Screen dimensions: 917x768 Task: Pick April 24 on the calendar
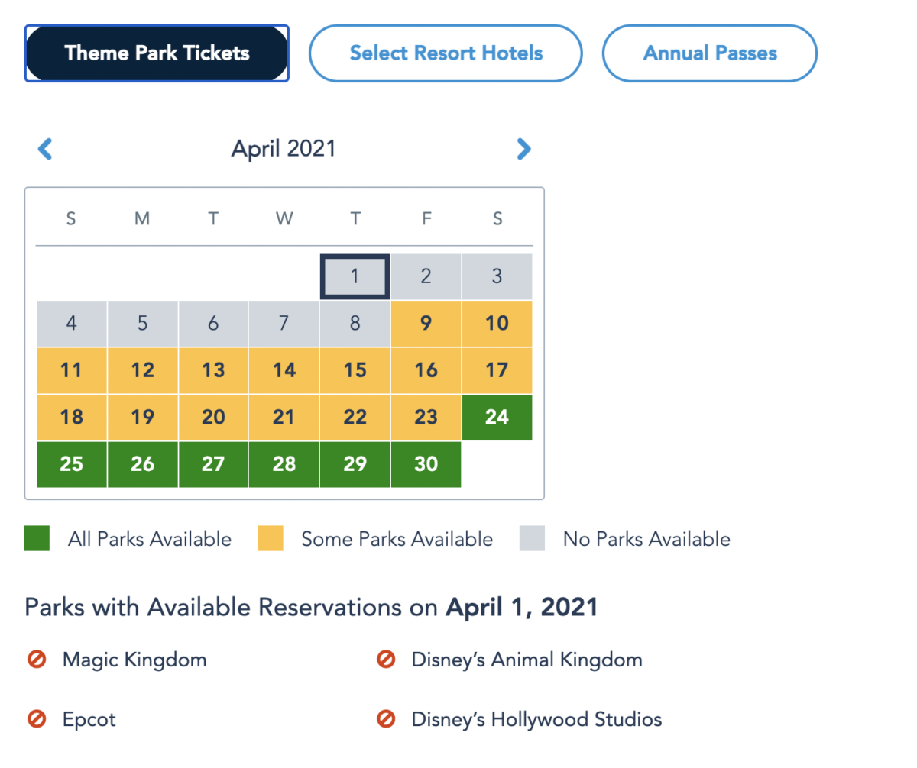(x=497, y=417)
